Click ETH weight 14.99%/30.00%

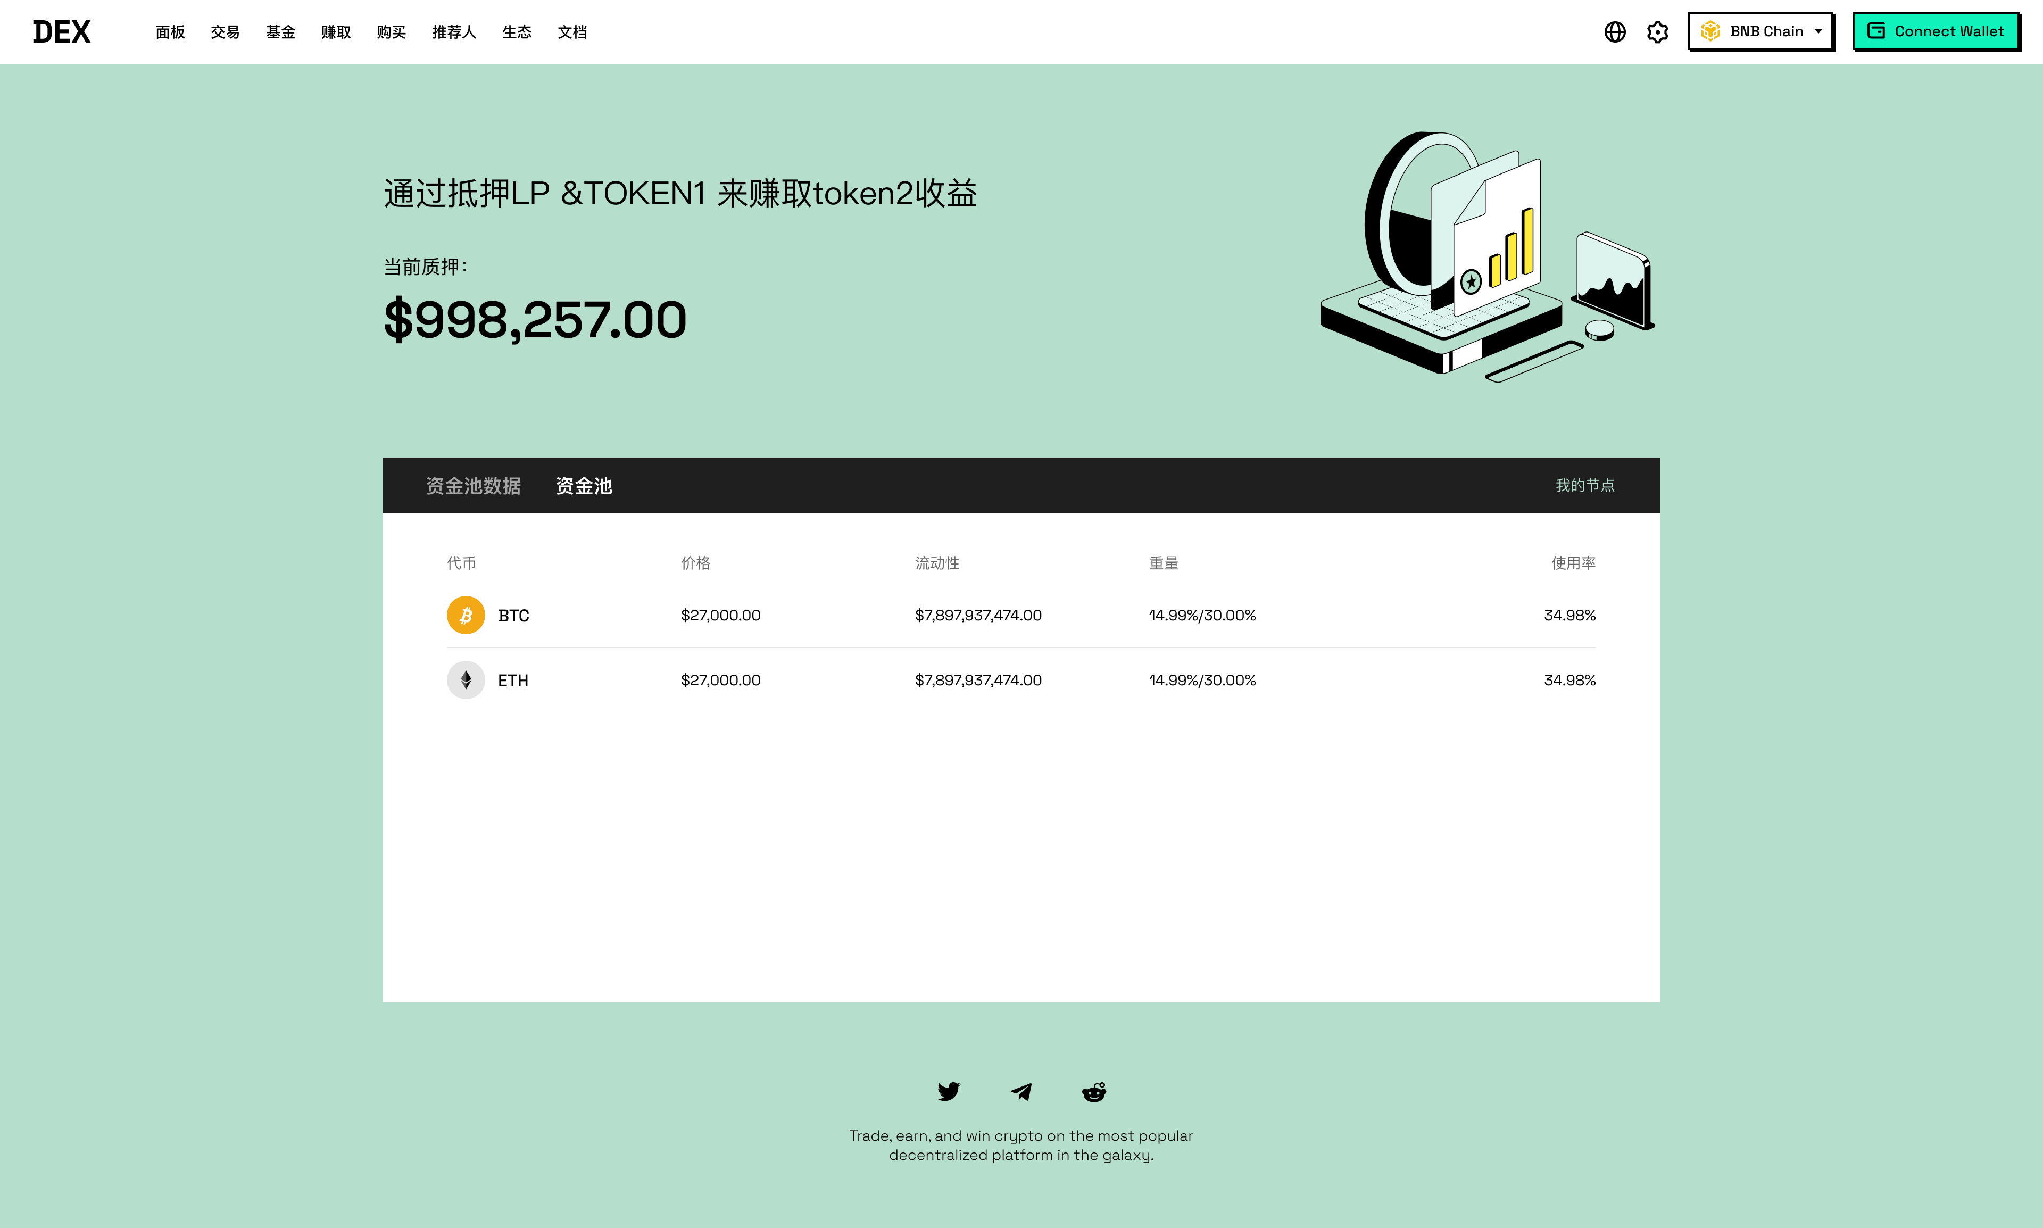(x=1202, y=680)
